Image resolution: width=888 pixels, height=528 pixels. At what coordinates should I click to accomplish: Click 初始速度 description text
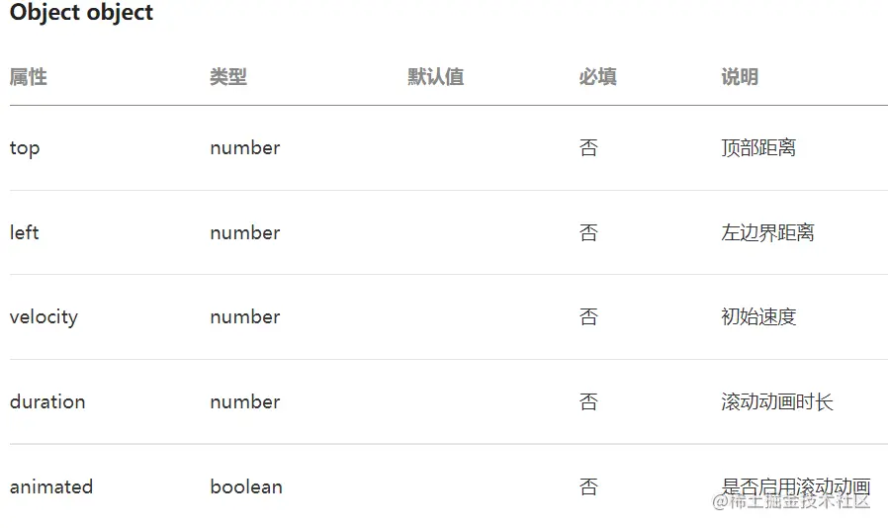click(758, 317)
